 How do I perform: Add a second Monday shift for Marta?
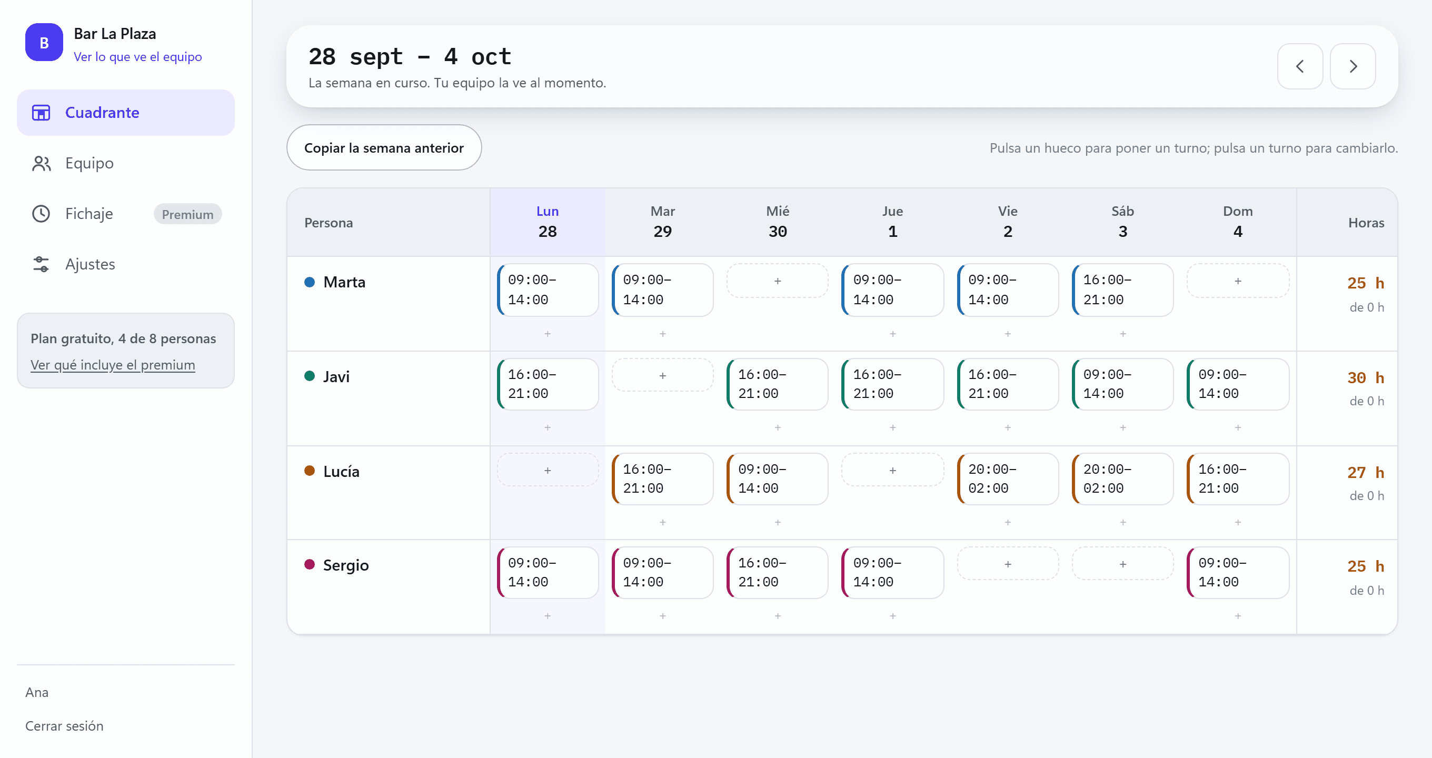[547, 333]
